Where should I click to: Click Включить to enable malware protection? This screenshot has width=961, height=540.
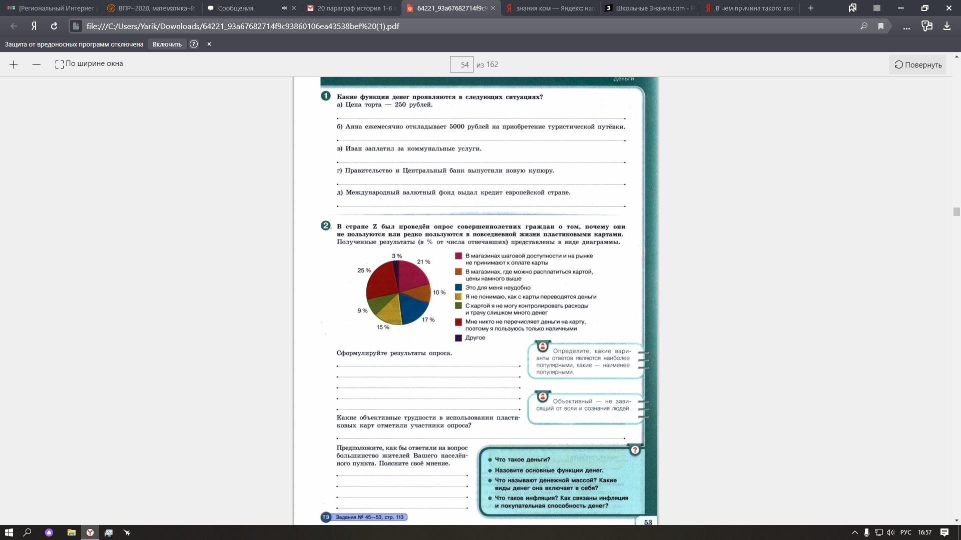pyautogui.click(x=167, y=44)
